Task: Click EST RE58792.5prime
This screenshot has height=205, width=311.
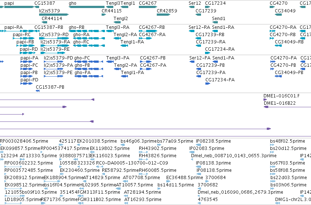Action: click(x=120, y=170)
